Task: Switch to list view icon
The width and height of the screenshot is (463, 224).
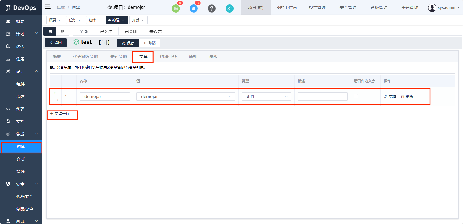Action: coord(50,32)
